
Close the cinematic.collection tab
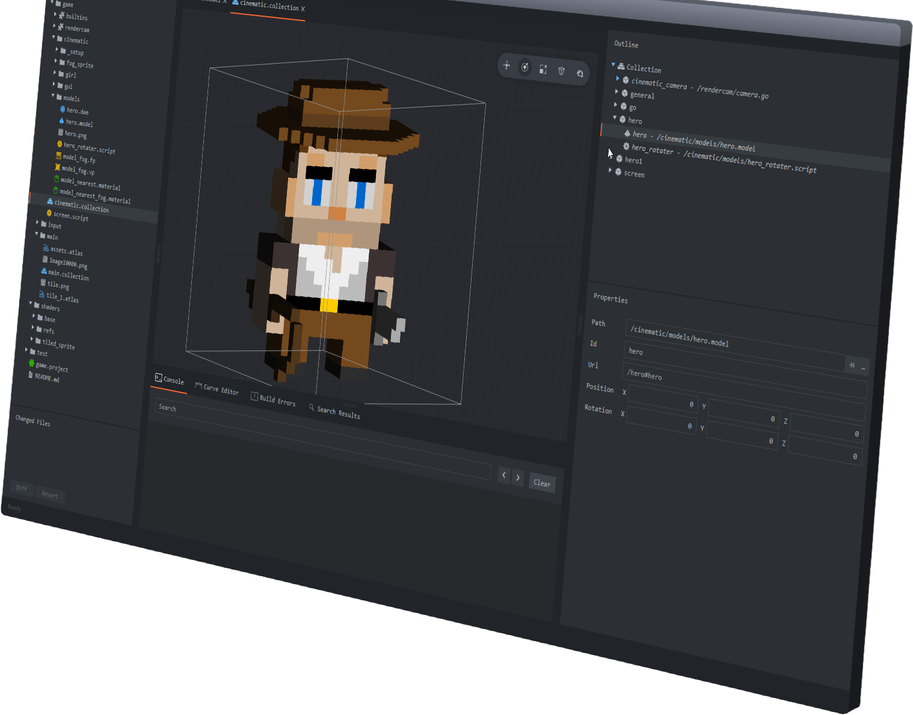[x=303, y=9]
